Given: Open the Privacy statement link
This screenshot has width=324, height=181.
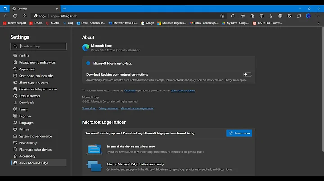Looking at the screenshot, I should coord(108,108).
